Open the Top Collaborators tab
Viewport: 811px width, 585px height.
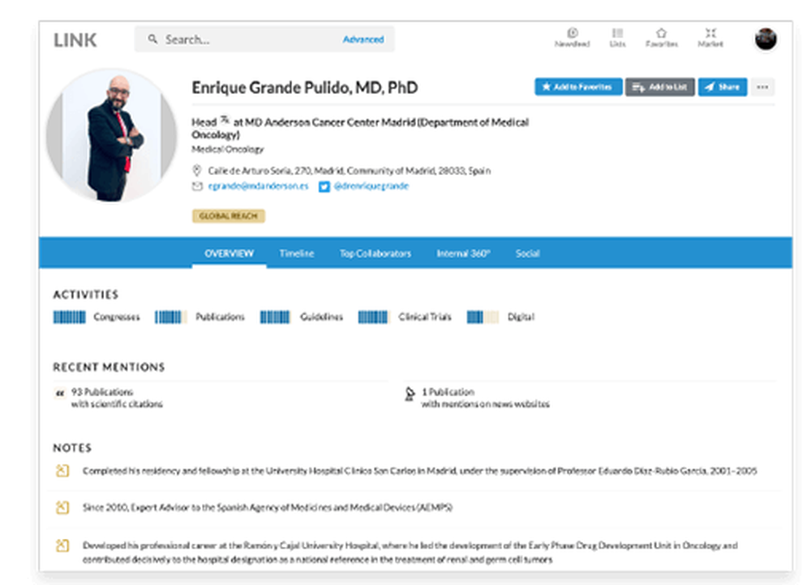coord(375,254)
